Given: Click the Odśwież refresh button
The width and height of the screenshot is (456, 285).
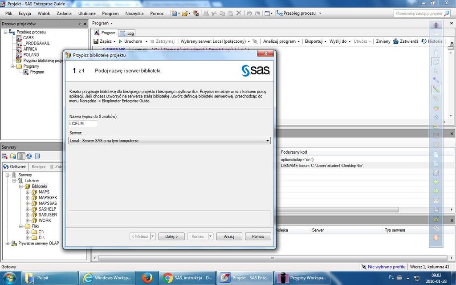Looking at the screenshot, I should (15, 167).
